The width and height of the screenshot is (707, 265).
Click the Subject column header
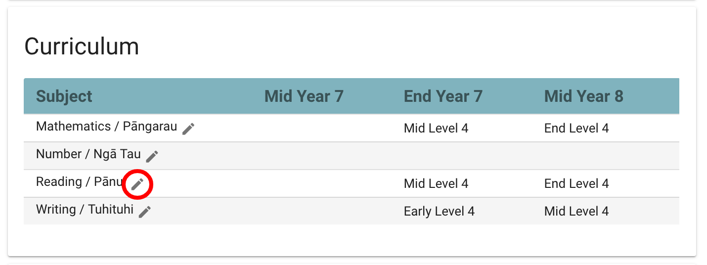64,96
